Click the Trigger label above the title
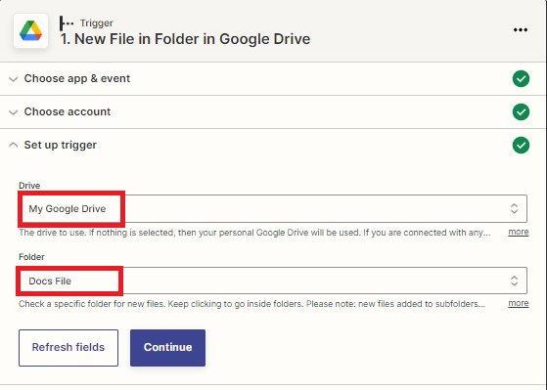This screenshot has height=390, width=547. click(97, 23)
